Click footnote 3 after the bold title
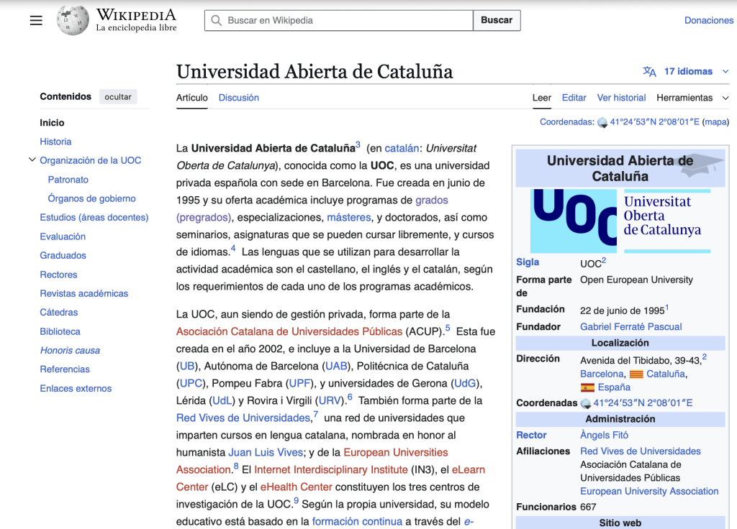The image size is (737, 529). tap(358, 144)
